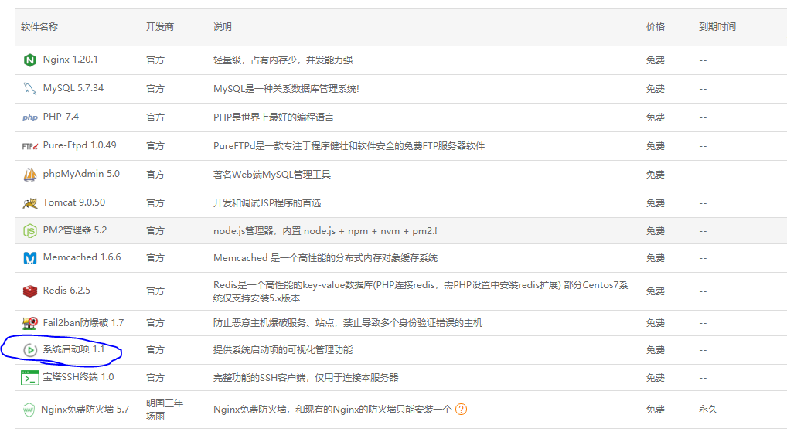Click 防止恶意主机爆破服务 description
The width and height of the screenshot is (787, 432).
tap(348, 322)
